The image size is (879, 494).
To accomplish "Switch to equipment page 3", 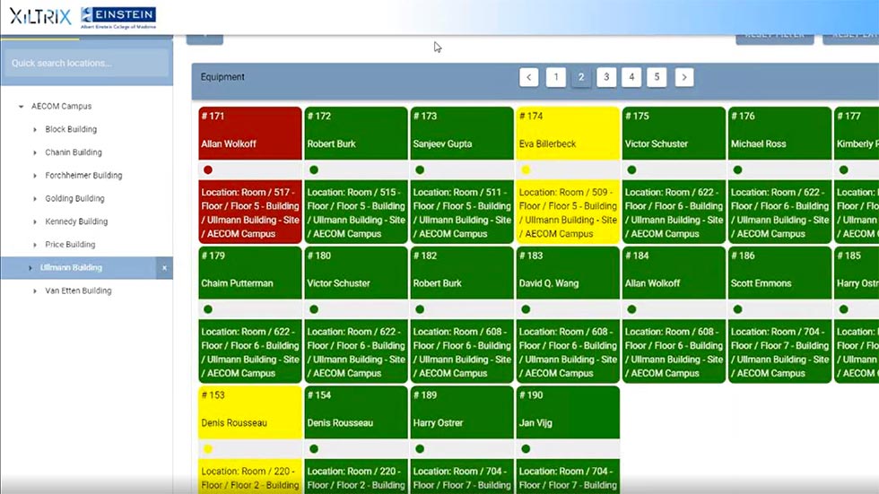I will [x=606, y=78].
